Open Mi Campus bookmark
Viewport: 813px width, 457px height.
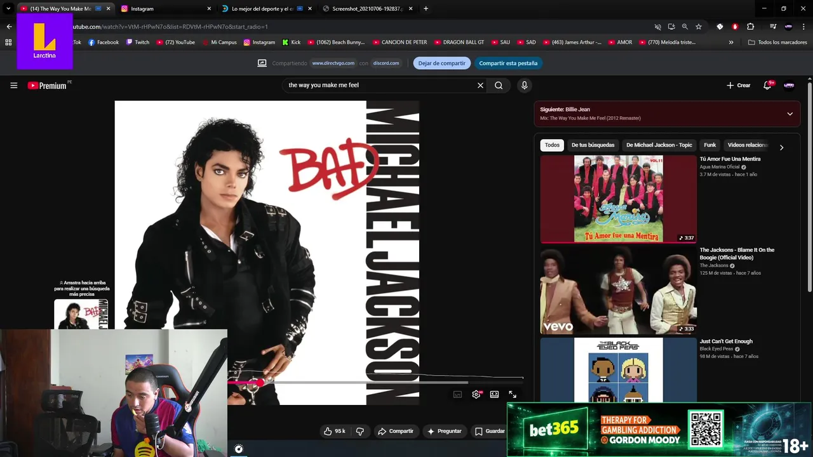click(219, 43)
